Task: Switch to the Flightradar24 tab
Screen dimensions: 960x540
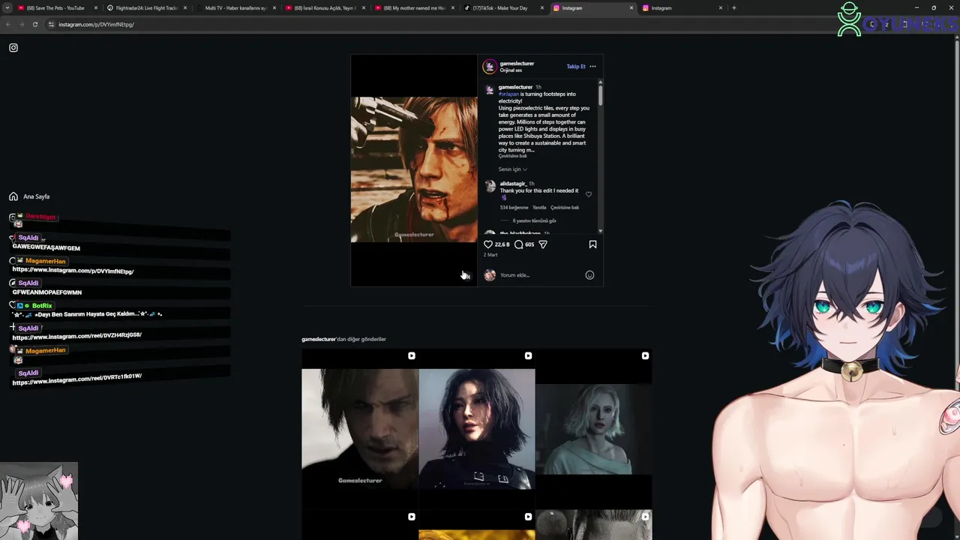Action: coord(147,7)
